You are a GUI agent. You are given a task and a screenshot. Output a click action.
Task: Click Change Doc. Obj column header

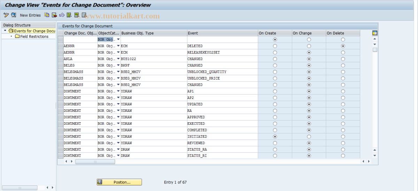click(80, 33)
